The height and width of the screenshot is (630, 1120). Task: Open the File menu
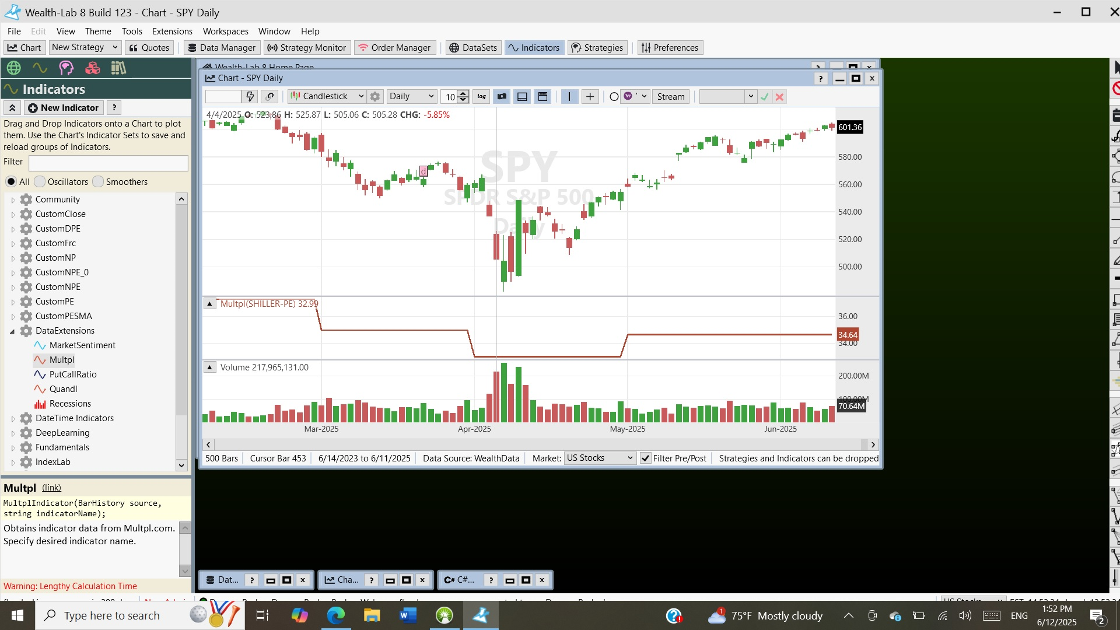tap(14, 32)
